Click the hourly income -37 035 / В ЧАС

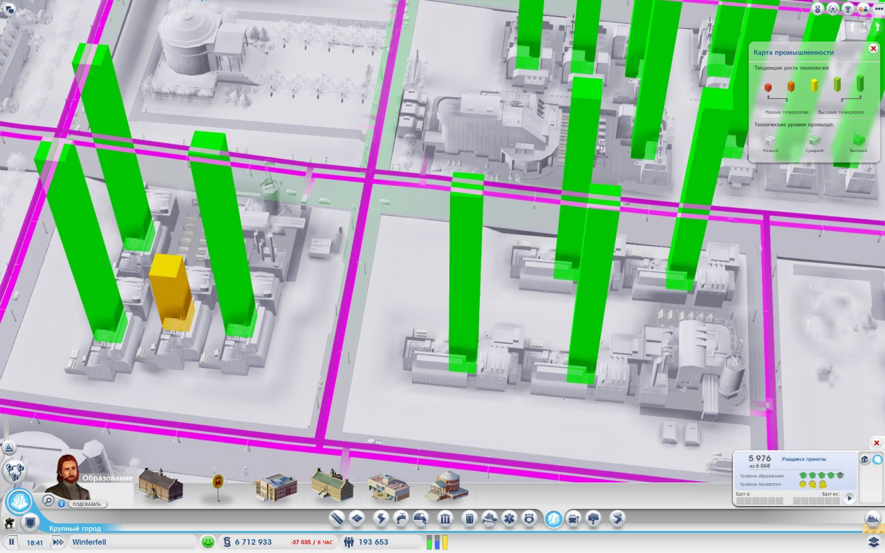click(311, 543)
